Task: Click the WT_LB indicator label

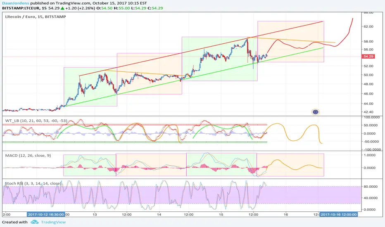Action: tap(36, 121)
